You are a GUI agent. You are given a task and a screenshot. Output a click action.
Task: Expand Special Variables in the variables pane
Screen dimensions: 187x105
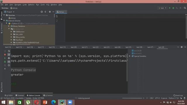[x=130, y=56]
